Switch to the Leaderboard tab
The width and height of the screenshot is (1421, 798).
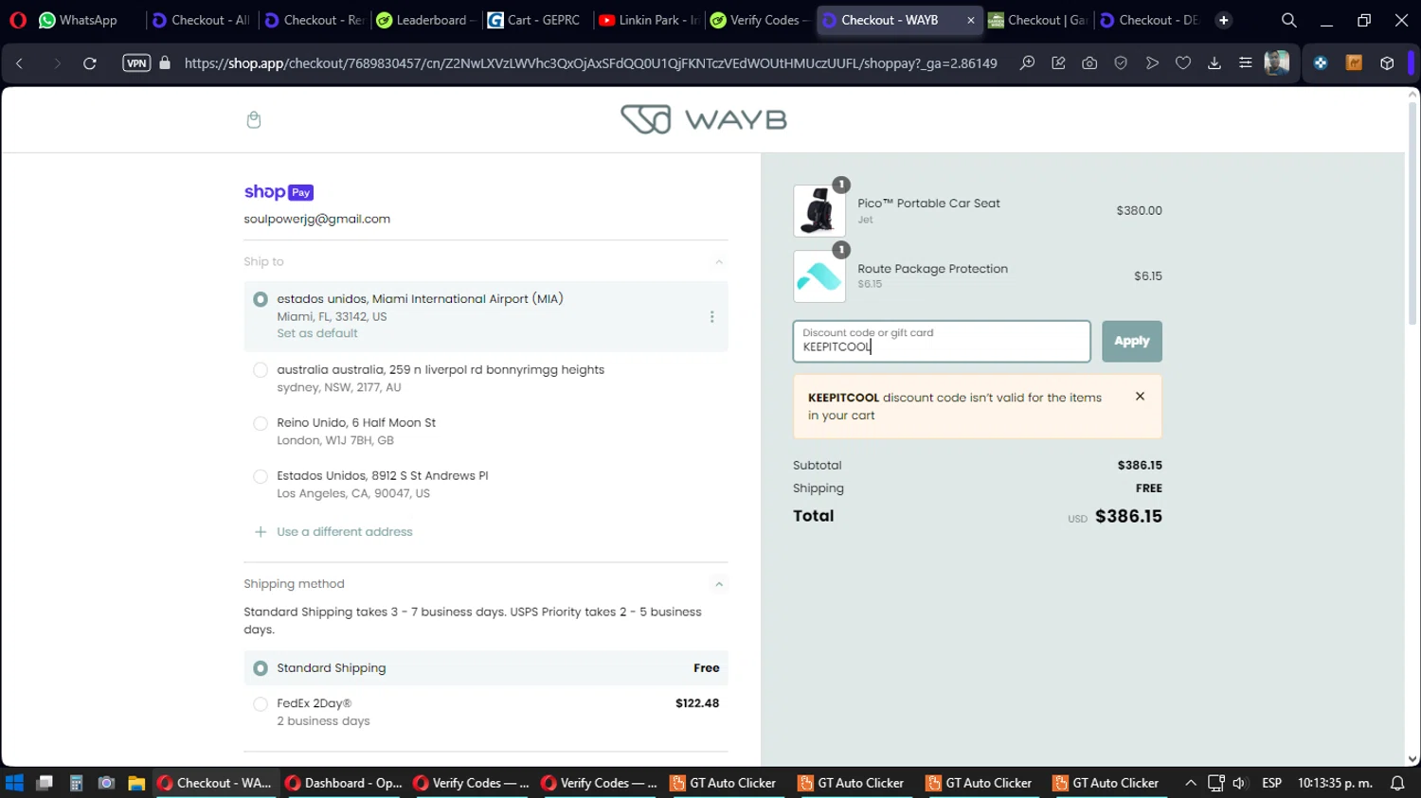(425, 20)
